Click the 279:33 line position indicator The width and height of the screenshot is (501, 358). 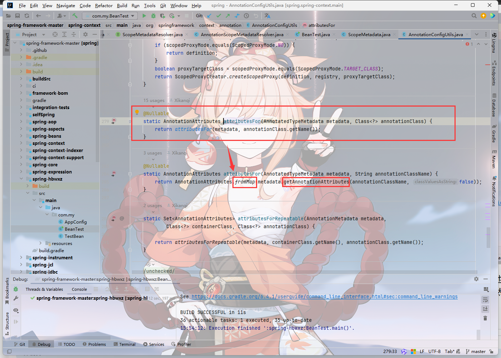[x=390, y=352]
